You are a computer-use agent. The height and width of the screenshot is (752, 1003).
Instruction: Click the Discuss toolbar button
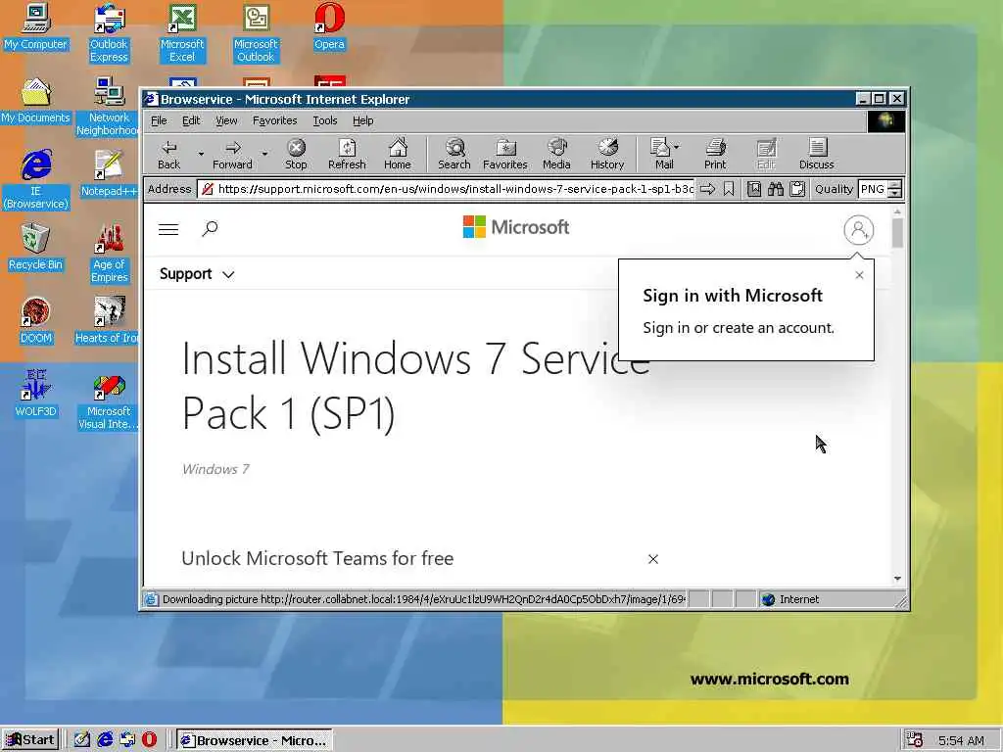tap(817, 154)
